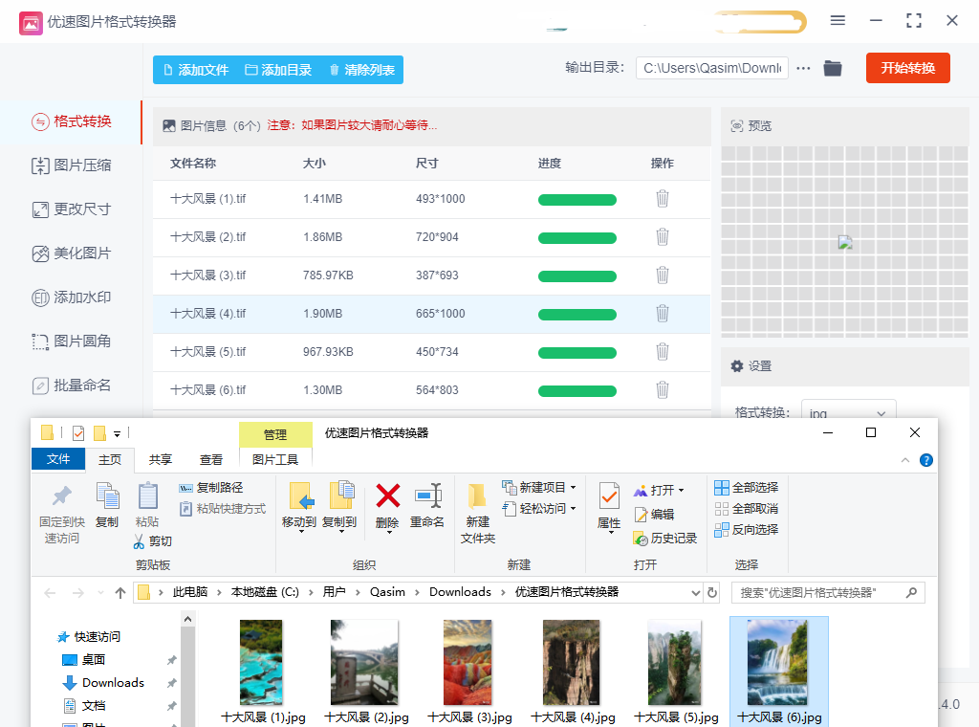The height and width of the screenshot is (727, 979).
Task: Switch to the 查看 ribbon tab
Action: [211, 458]
